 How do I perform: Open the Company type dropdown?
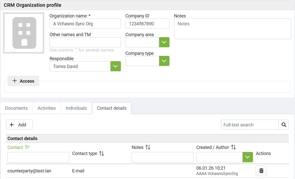point(164,61)
